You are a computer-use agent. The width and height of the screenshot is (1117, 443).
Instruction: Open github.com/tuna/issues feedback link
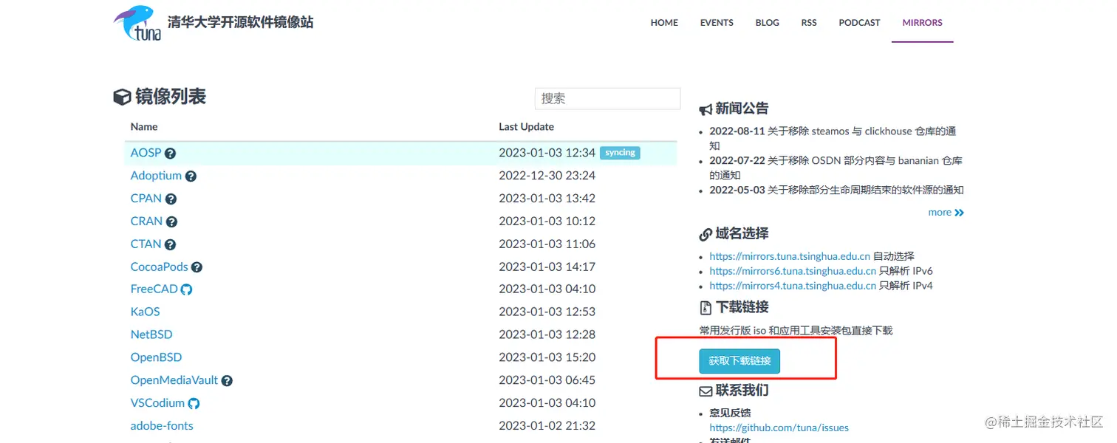(x=779, y=427)
